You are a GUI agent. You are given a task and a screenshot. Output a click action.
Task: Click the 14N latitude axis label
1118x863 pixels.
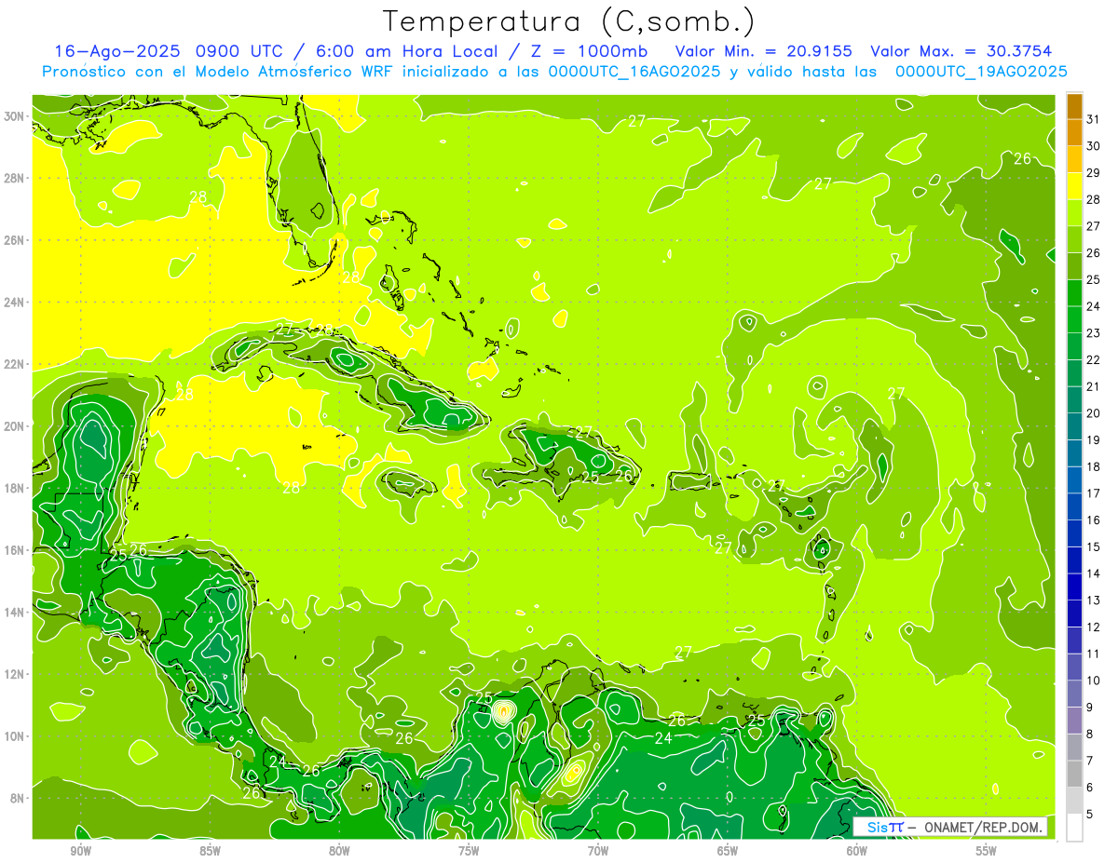click(x=16, y=613)
